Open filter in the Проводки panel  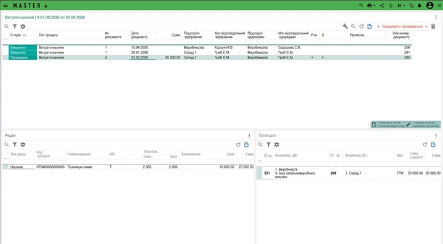[x=269, y=144]
